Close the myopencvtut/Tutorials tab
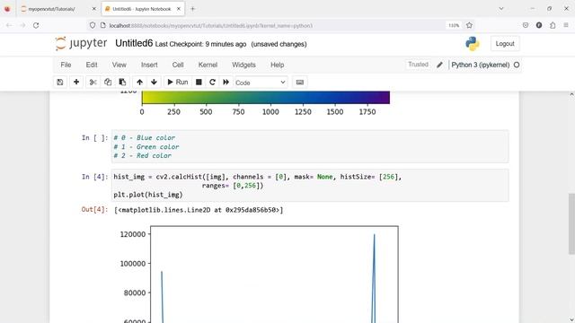Screen dimensions: 575x323 click(x=93, y=9)
